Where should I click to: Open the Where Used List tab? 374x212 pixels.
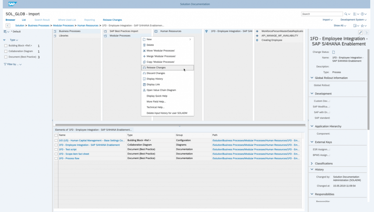[x=67, y=20]
